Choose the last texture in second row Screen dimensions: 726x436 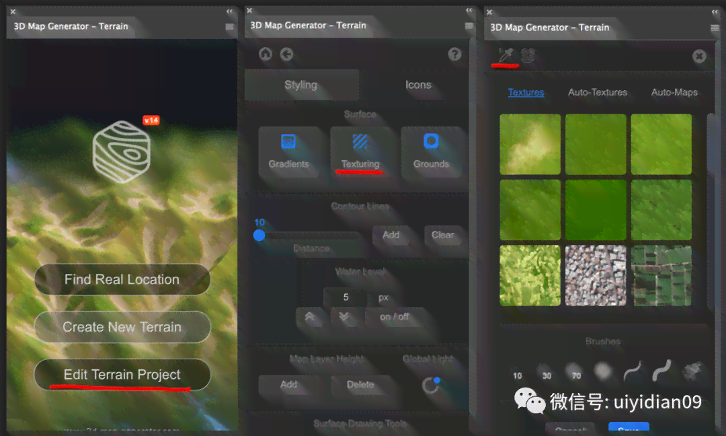coord(661,210)
